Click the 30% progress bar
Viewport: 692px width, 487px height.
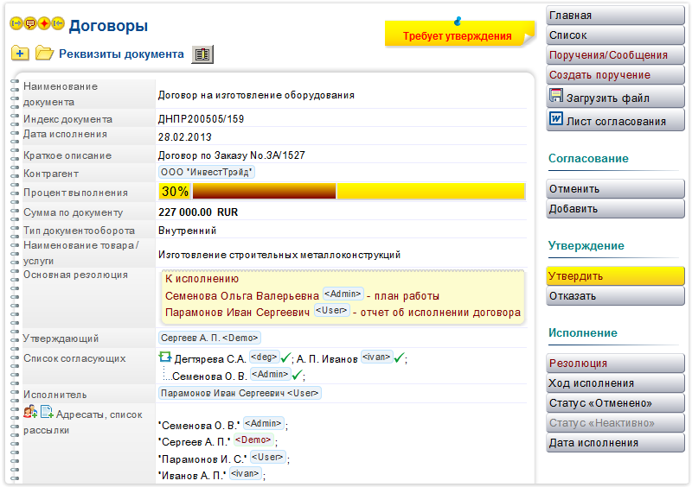coord(342,192)
